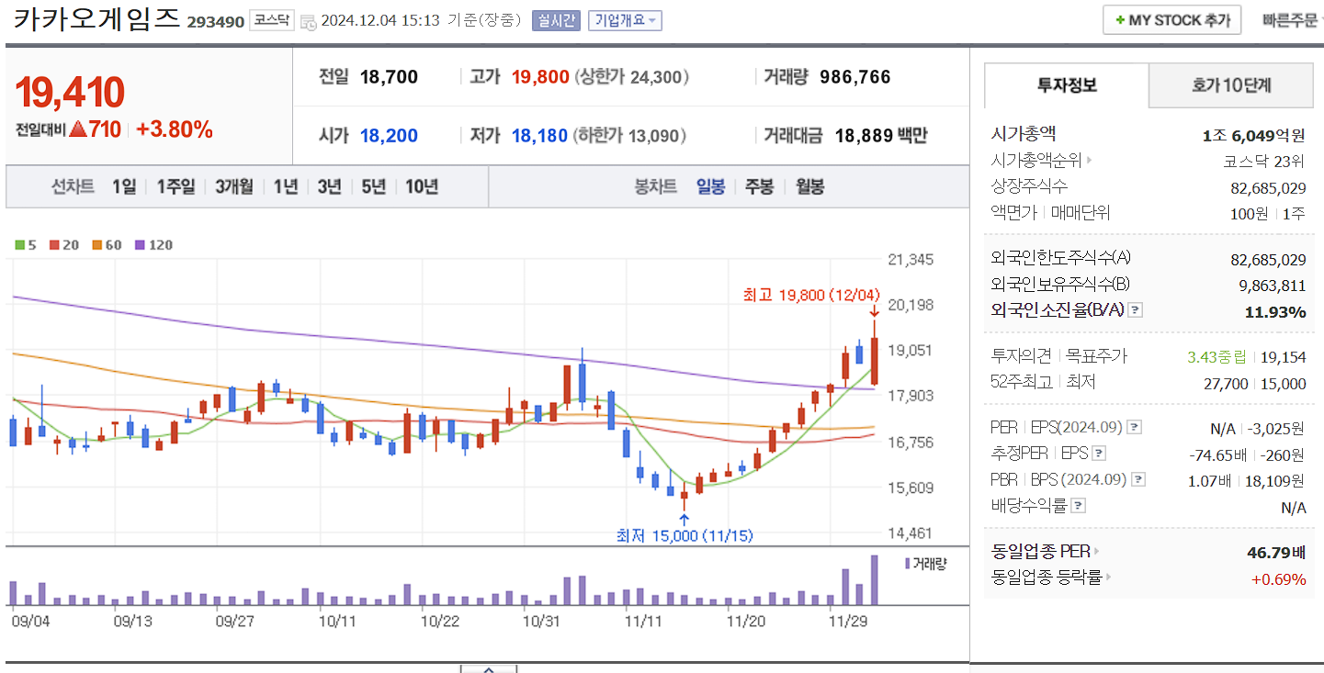The width and height of the screenshot is (1324, 673).
Task: Open the 기업개요 dropdown
Action: (x=627, y=19)
